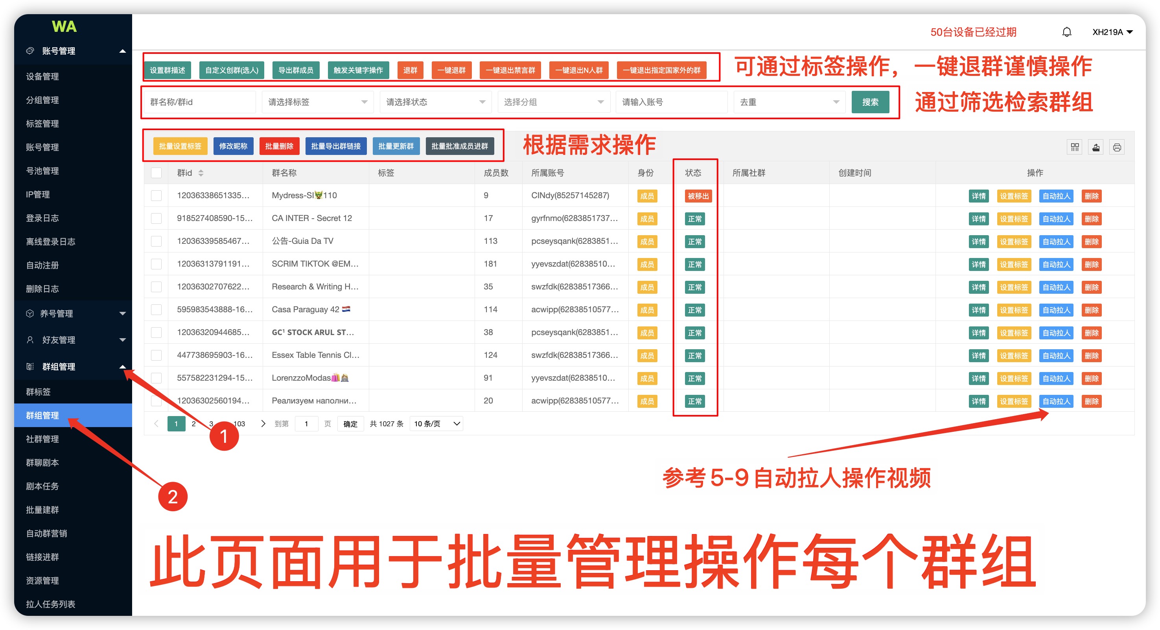The height and width of the screenshot is (630, 1160).
Task: Open the 10 条/页 page size selector
Action: (x=436, y=423)
